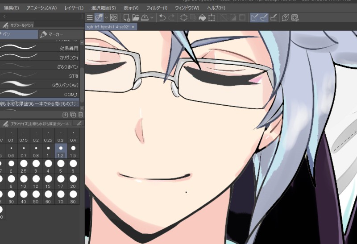
Task: Select the カリグラフィ pen brush
Action: tap(40, 57)
